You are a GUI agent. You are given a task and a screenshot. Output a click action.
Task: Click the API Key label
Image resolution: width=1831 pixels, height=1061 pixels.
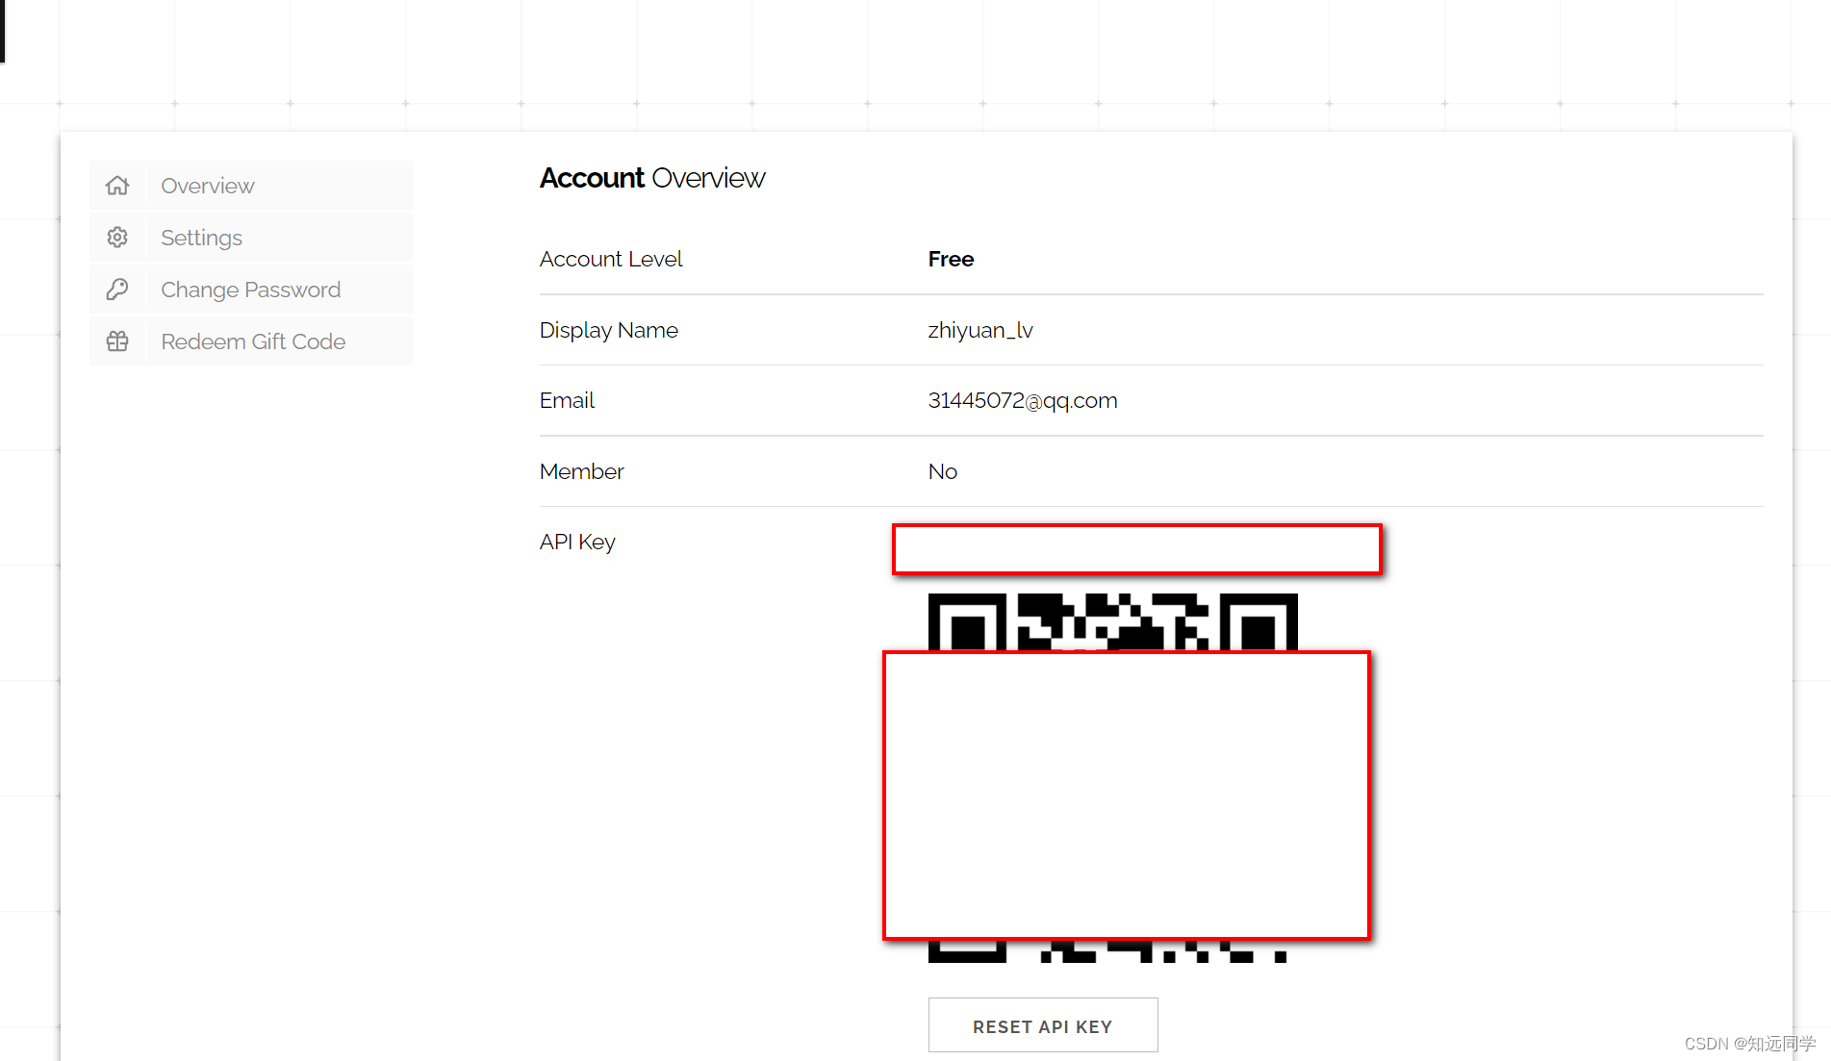[x=577, y=542]
